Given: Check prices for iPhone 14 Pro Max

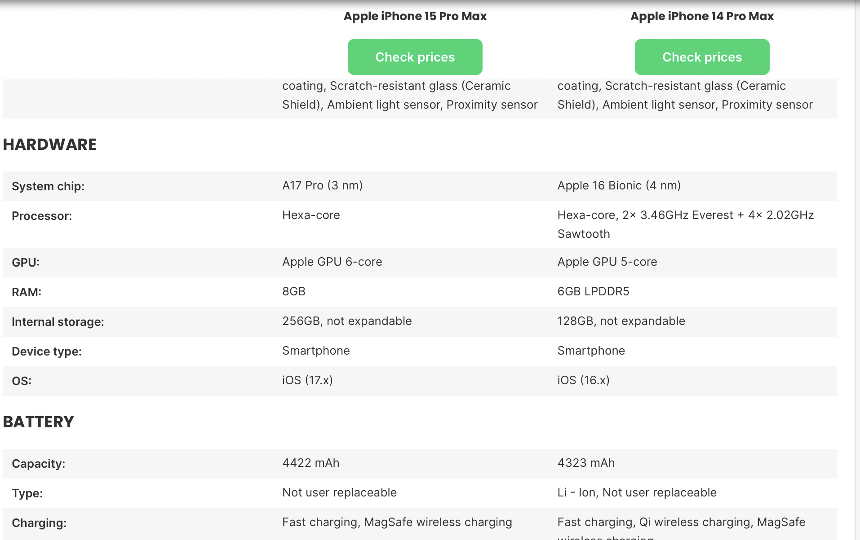Looking at the screenshot, I should [x=702, y=57].
